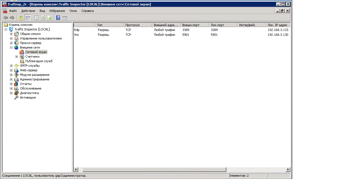
Task: Click the Активация key icon
Action: pyautogui.click(x=16, y=97)
